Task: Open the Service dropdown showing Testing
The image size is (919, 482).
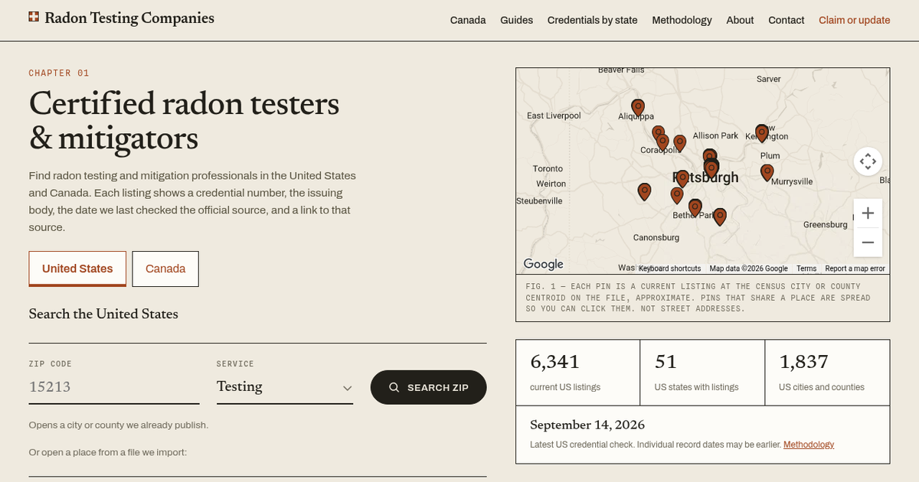Action: [285, 386]
